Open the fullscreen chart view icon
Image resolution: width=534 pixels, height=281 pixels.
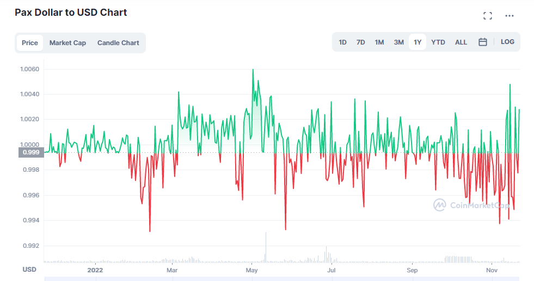click(488, 16)
